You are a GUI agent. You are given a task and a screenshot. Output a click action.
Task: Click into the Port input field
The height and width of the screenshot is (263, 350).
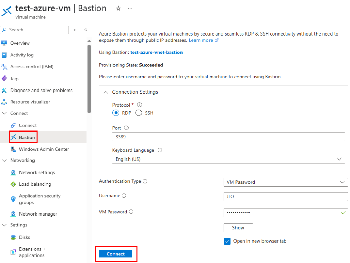(x=228, y=137)
